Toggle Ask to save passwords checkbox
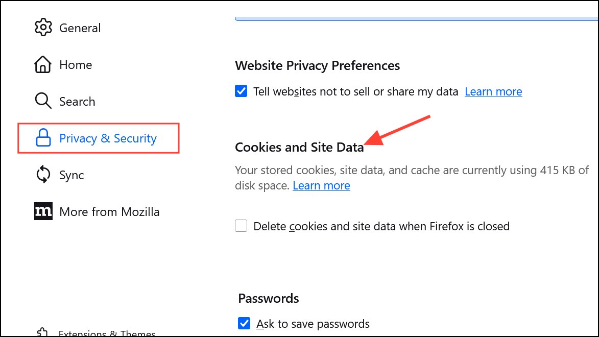Viewport: 599px width, 337px height. pyautogui.click(x=244, y=323)
